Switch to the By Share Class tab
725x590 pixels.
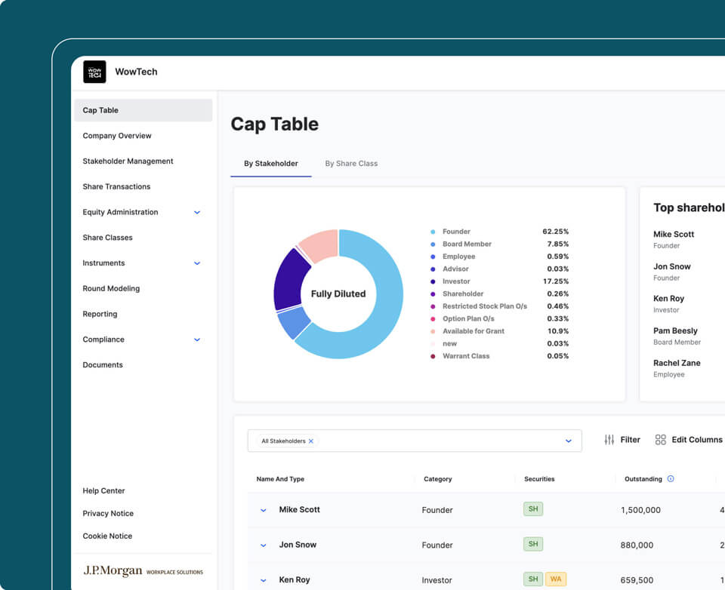pyautogui.click(x=351, y=163)
